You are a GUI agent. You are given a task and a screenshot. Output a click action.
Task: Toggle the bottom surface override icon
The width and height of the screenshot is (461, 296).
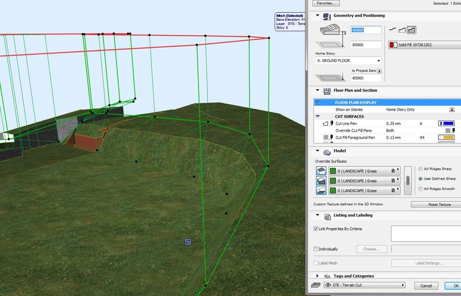[321, 190]
